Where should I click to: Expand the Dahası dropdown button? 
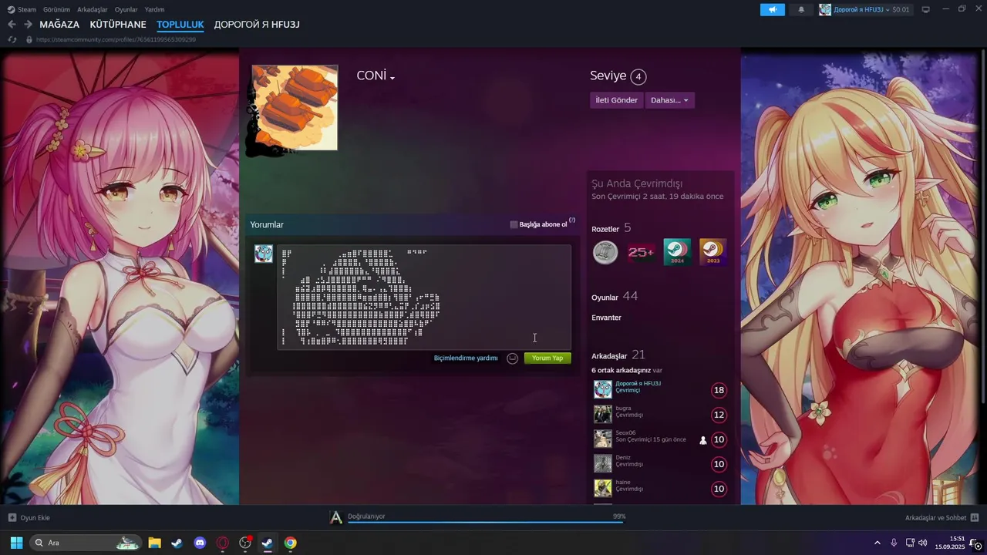click(x=669, y=100)
